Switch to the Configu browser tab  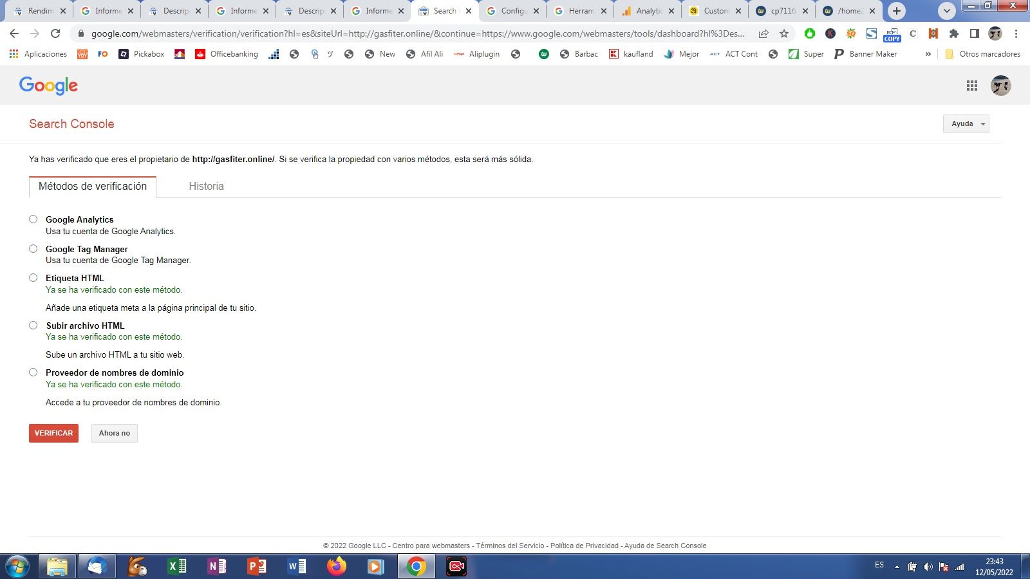click(x=512, y=11)
